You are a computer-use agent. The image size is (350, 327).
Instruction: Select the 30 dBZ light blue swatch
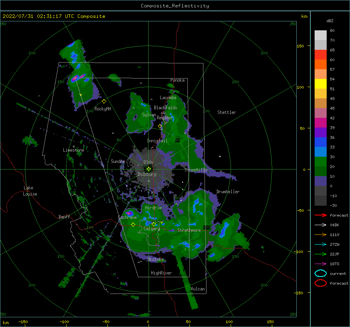tap(320, 152)
